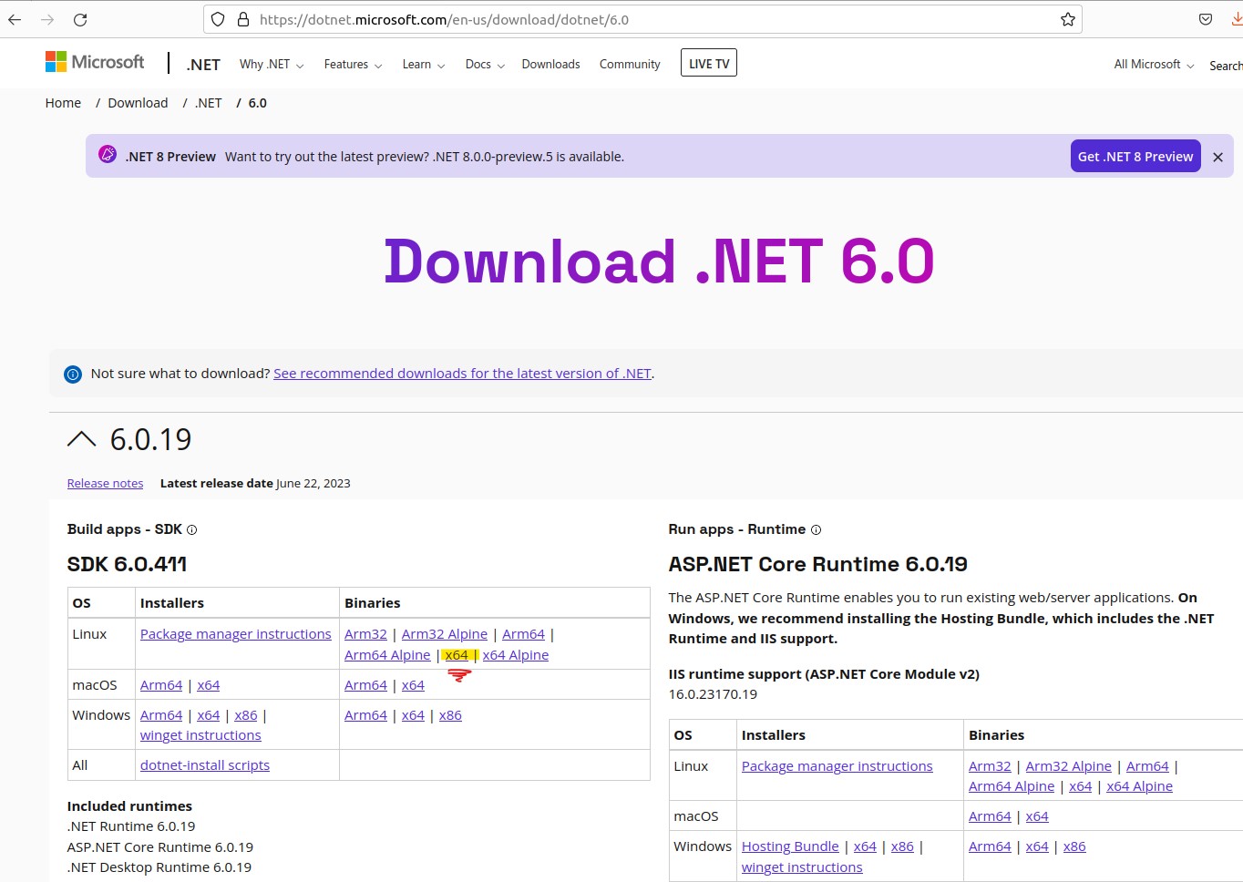1243x882 pixels.
Task: Download SDK Linux x64 Alpine binary
Action: pyautogui.click(x=516, y=655)
